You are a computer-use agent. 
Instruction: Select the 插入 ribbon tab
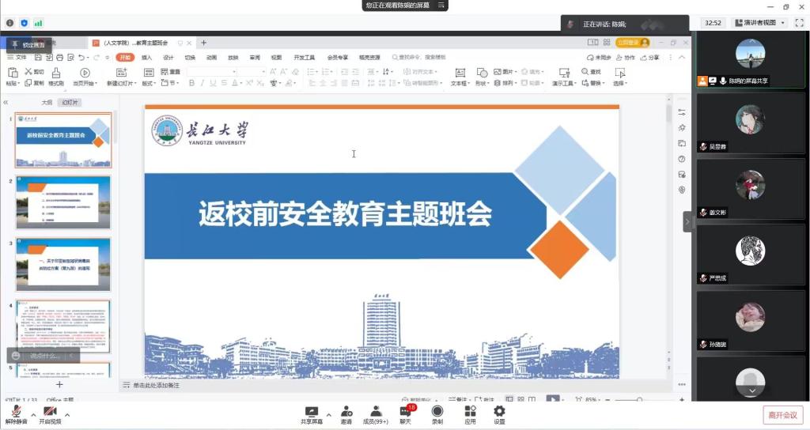tap(147, 58)
